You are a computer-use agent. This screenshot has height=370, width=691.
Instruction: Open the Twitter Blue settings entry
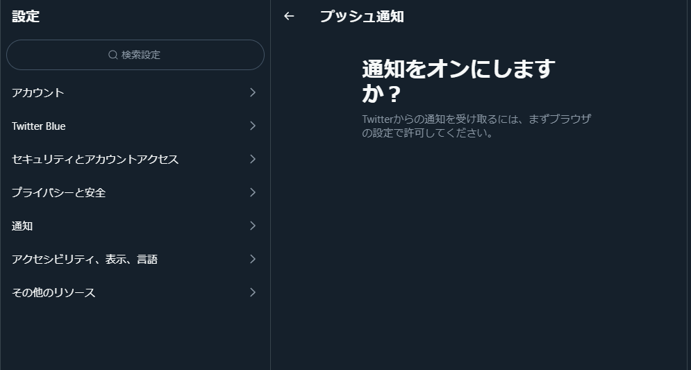pos(135,126)
